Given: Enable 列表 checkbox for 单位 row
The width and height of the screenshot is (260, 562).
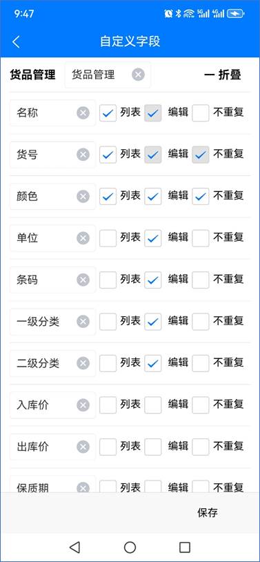Looking at the screenshot, I should coord(108,238).
